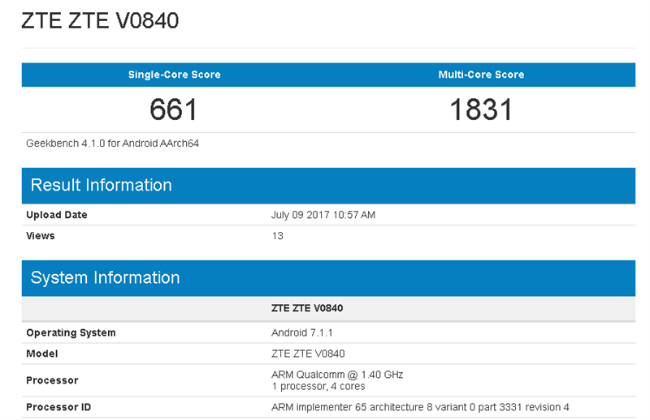The image size is (650, 420).
Task: Select the multi-core score value 1831
Action: click(481, 109)
